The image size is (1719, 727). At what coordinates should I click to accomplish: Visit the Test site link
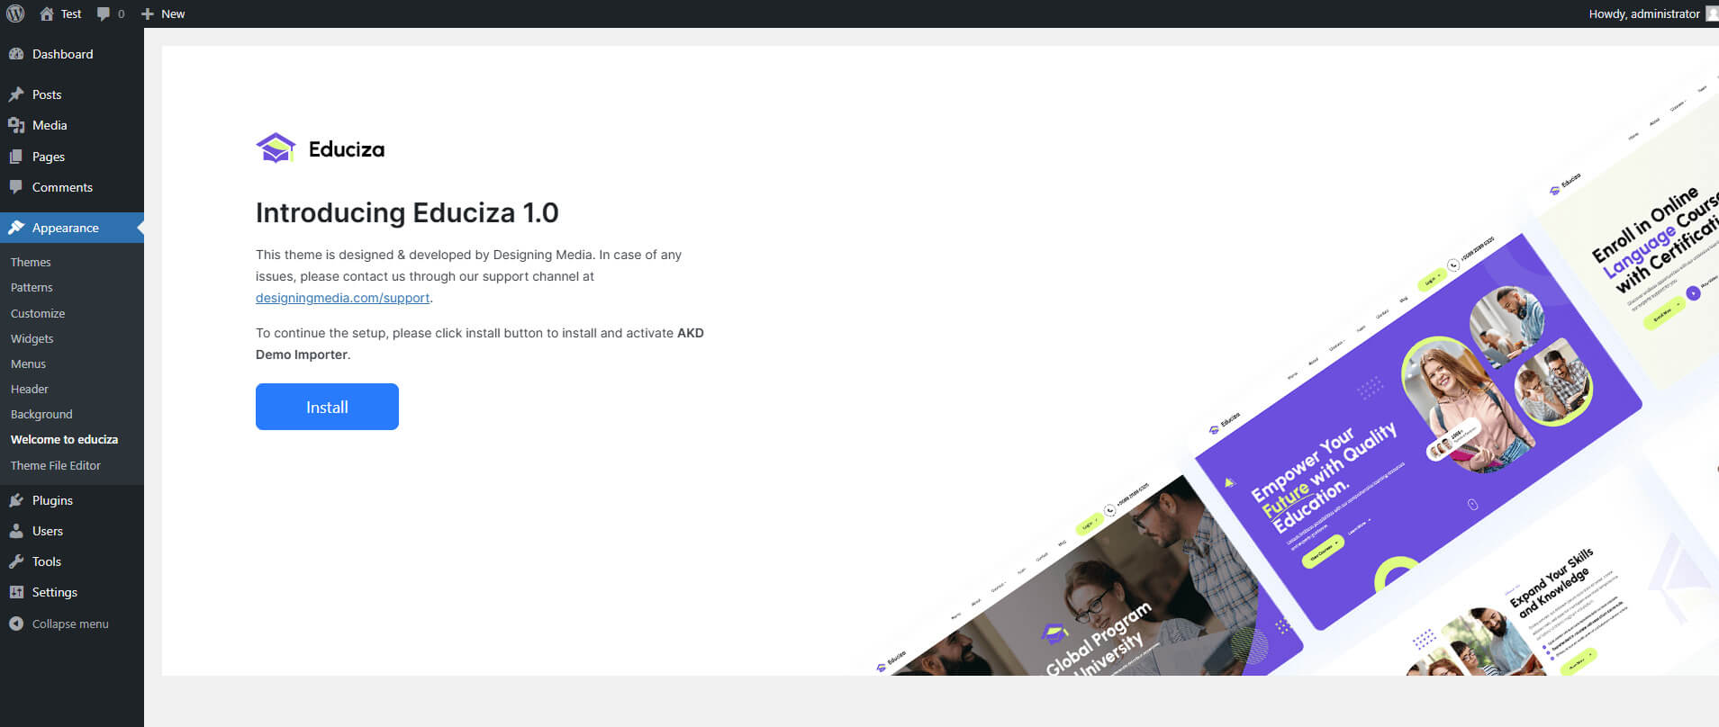71,13
